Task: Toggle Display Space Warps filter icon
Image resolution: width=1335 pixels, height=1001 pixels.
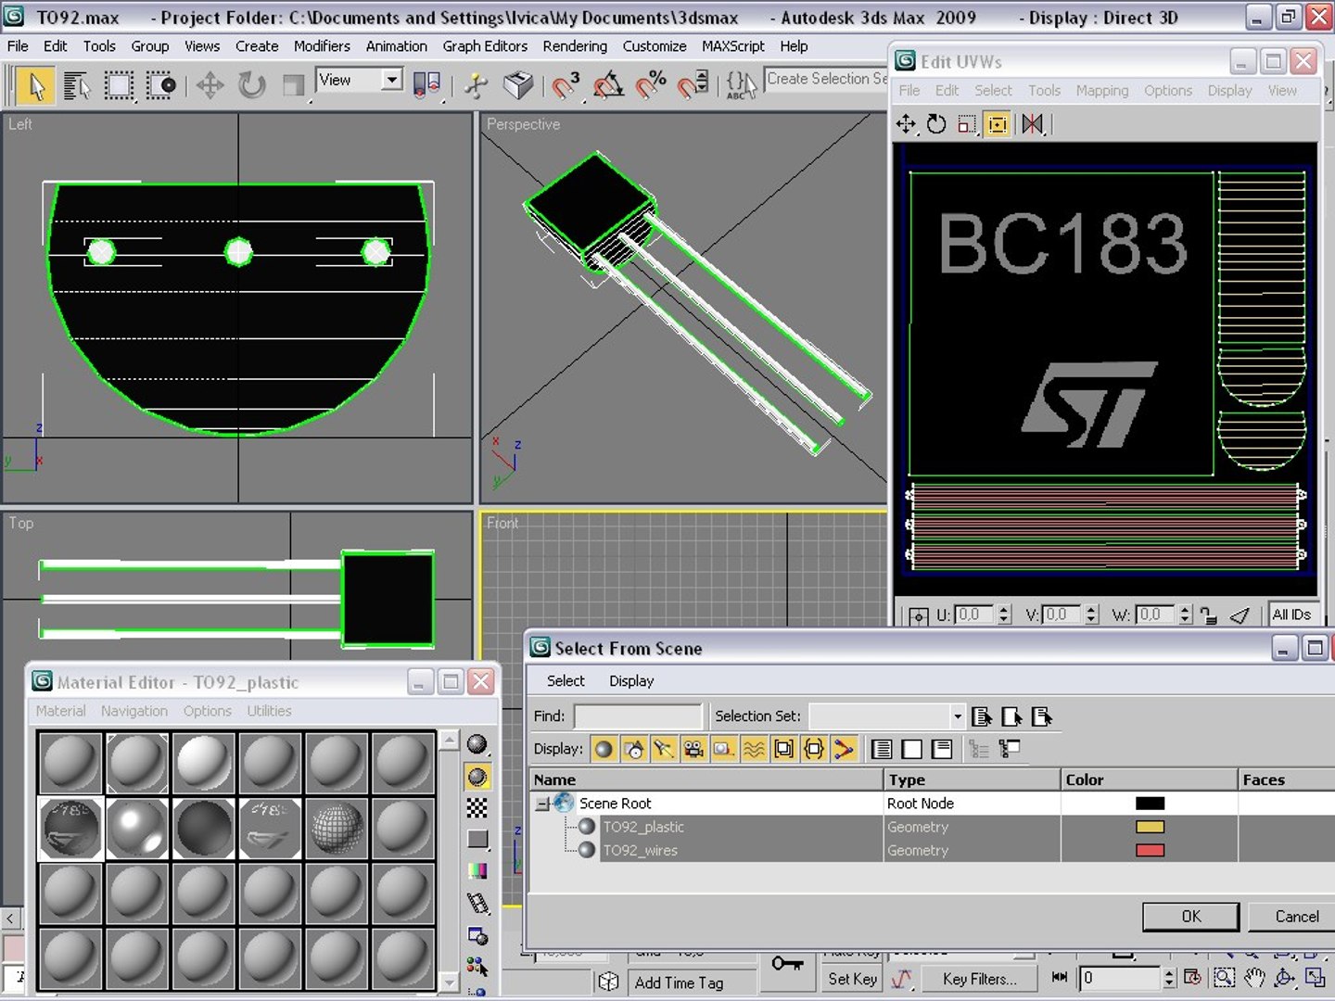Action: 754,749
